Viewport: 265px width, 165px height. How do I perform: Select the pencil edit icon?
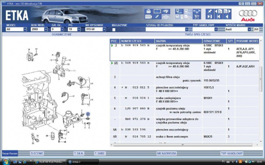pyautogui.click(x=157, y=17)
